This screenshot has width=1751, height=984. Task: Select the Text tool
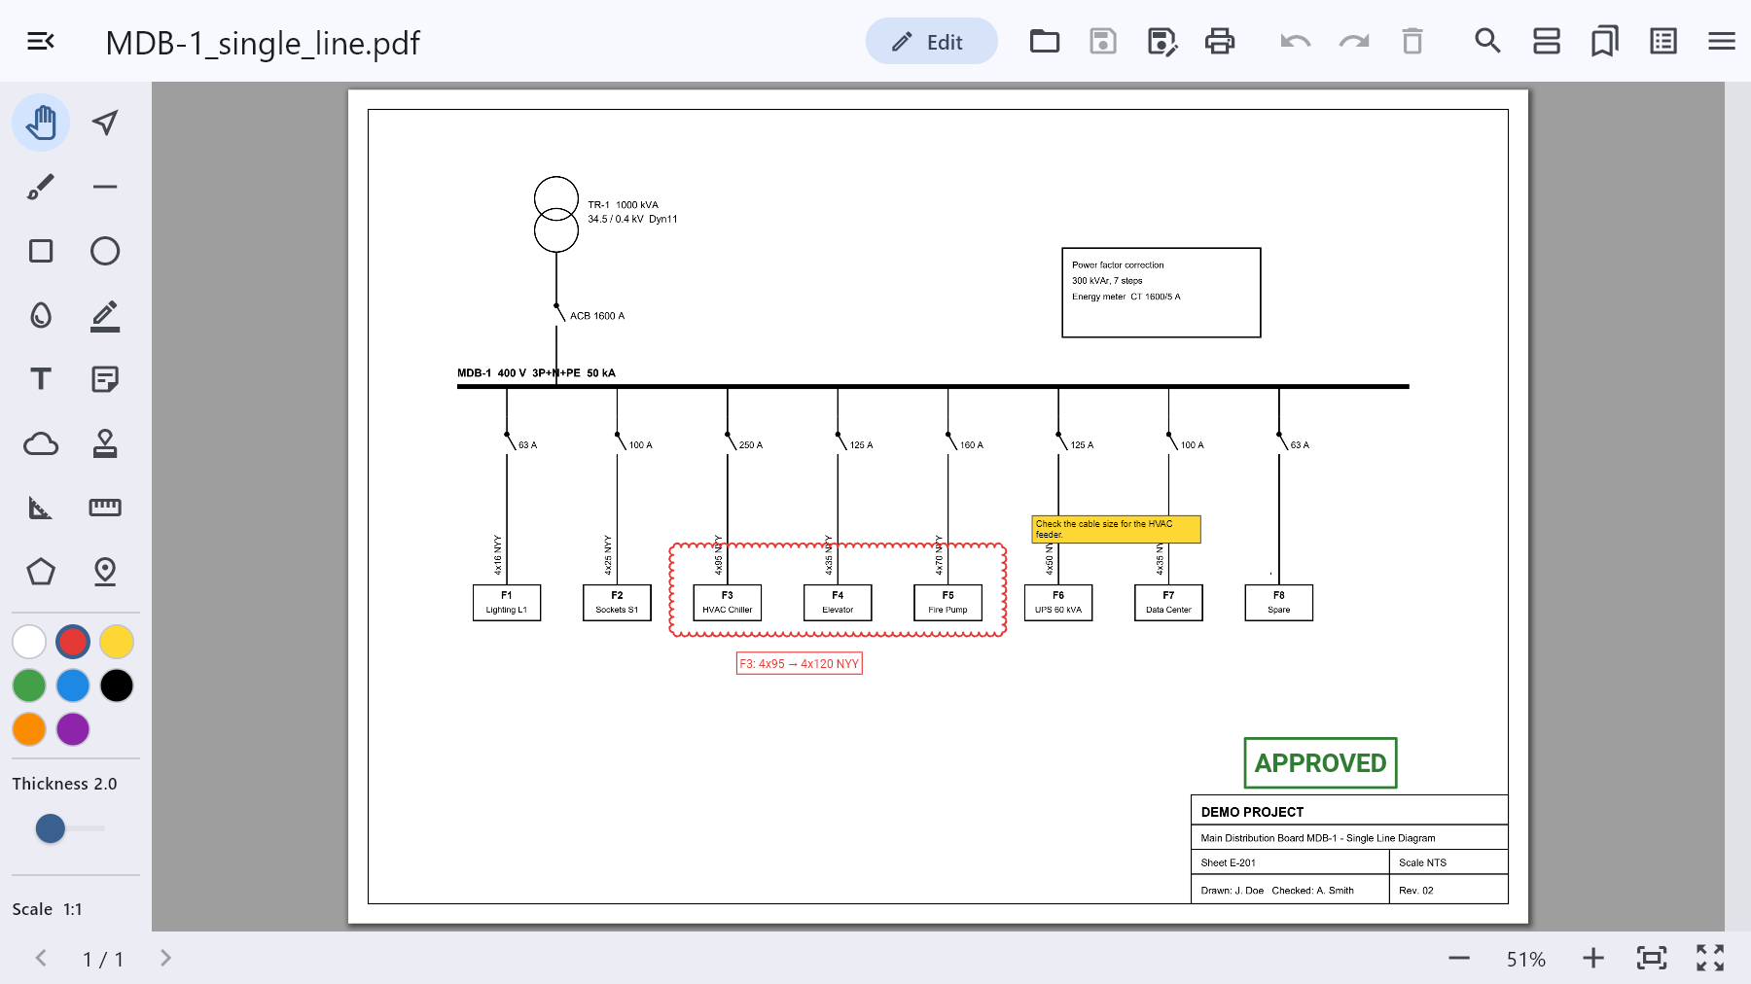(x=41, y=379)
